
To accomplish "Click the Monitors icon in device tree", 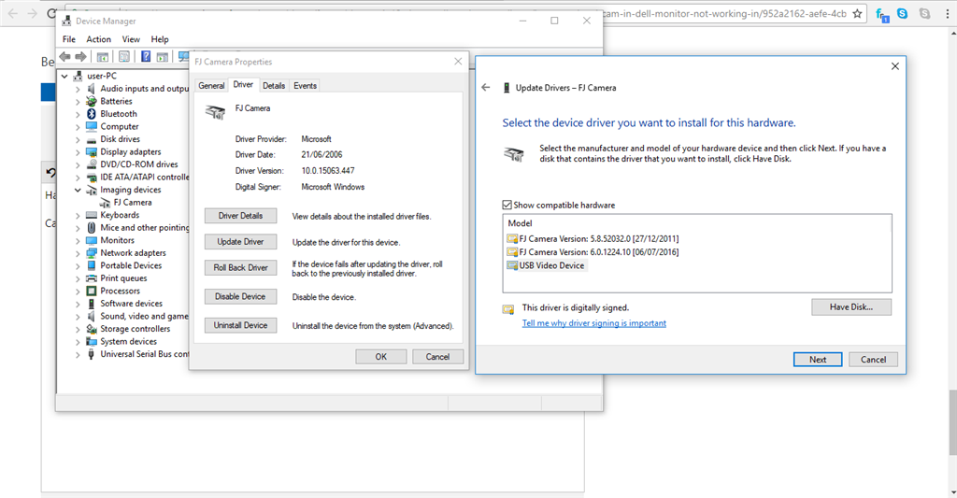I will tap(92, 240).
